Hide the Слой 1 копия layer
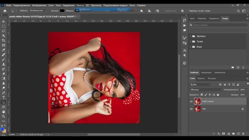 click(191, 101)
